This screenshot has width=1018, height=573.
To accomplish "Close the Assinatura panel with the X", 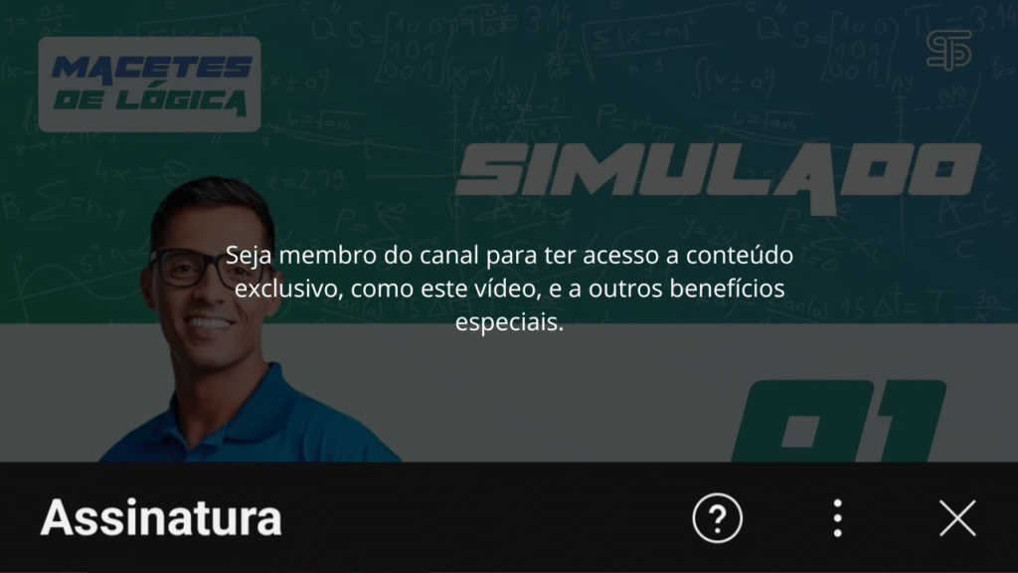I will coord(957,517).
